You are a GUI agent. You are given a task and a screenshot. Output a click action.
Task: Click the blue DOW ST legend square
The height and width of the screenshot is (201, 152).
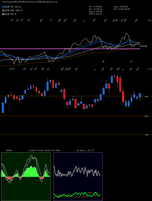[3, 7]
